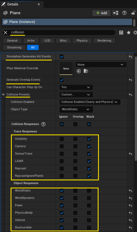Click the properties list vertical scrollbar
137x232 pixels.
point(136,109)
